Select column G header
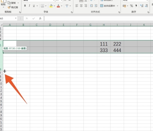 point(90,25)
